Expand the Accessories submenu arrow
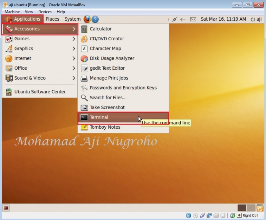The width and height of the screenshot is (266, 220). point(74,29)
